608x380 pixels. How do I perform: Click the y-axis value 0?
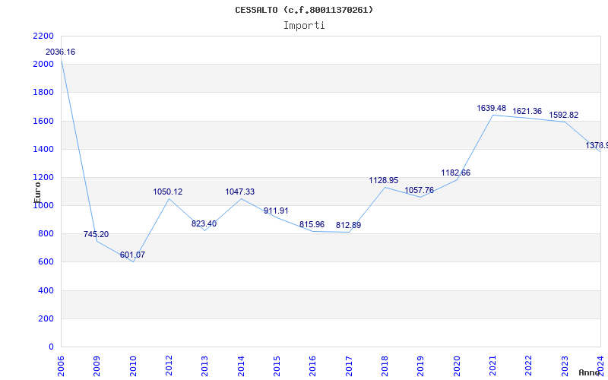51,347
